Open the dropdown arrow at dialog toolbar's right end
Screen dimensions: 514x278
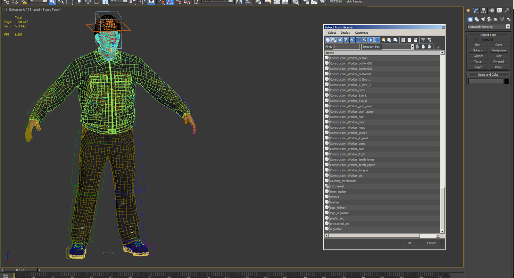point(438,47)
